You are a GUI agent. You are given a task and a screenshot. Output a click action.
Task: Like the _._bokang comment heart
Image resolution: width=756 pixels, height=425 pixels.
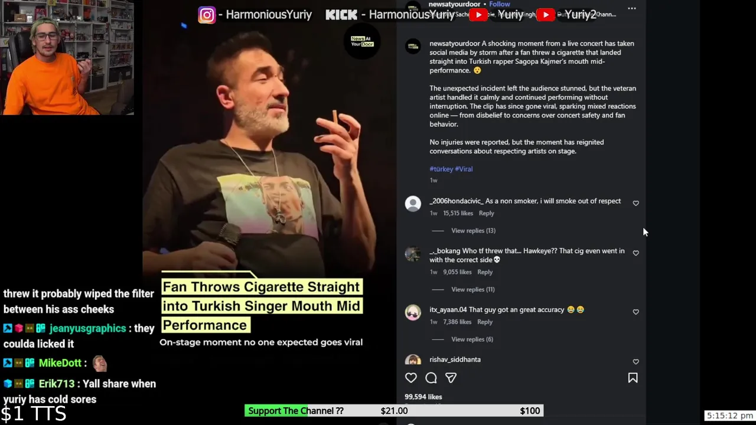click(636, 253)
